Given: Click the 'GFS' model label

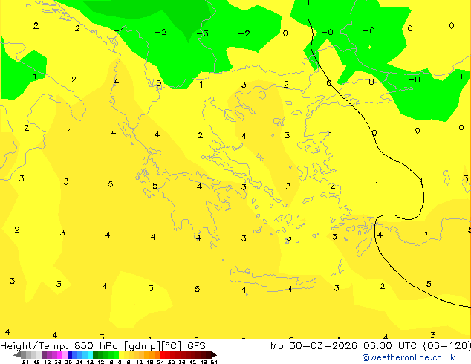Looking at the screenshot, I should [x=196, y=346].
